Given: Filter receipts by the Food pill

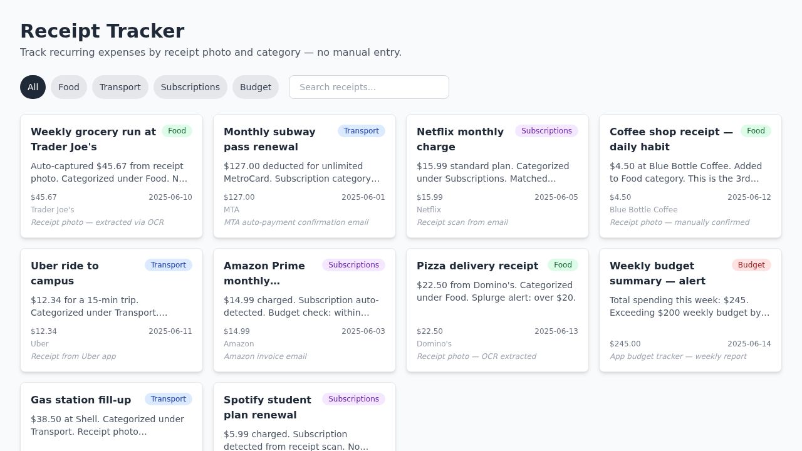Looking at the screenshot, I should point(69,87).
